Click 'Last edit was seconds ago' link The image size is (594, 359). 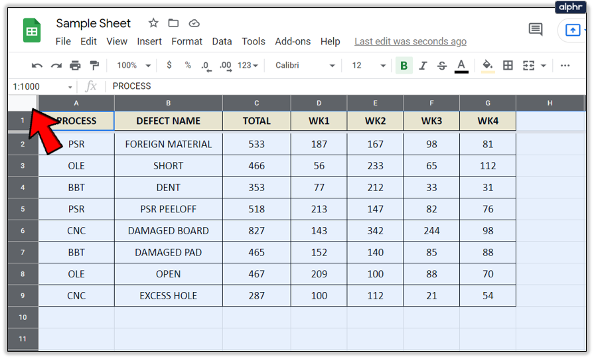coord(410,41)
